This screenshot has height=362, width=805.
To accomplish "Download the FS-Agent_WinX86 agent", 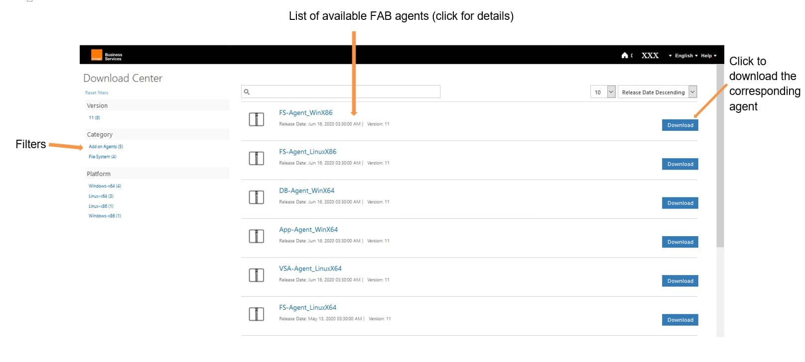I will (680, 125).
